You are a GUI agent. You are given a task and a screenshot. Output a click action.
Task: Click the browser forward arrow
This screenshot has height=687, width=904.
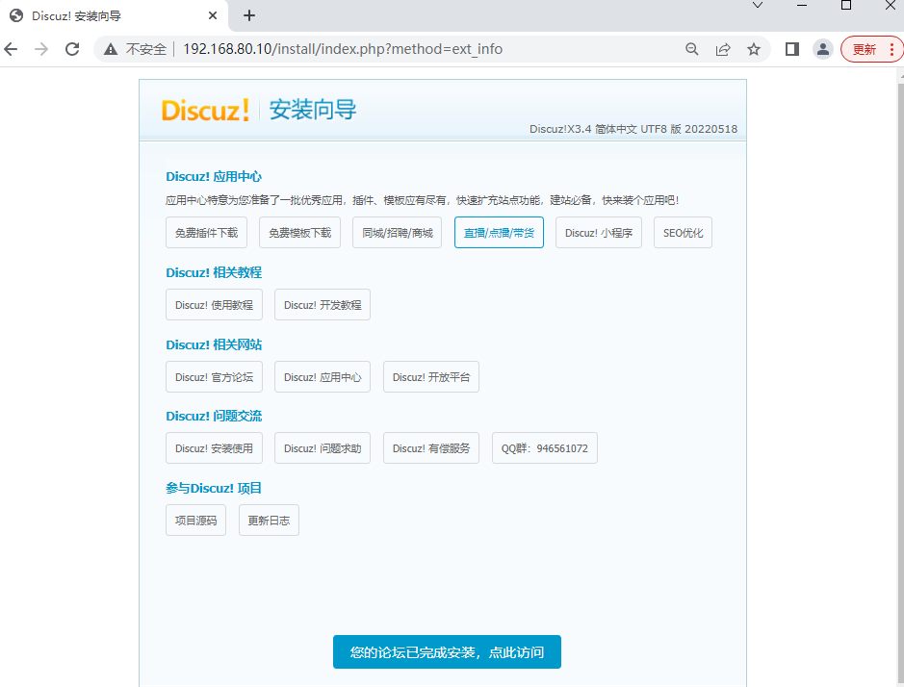(x=41, y=49)
